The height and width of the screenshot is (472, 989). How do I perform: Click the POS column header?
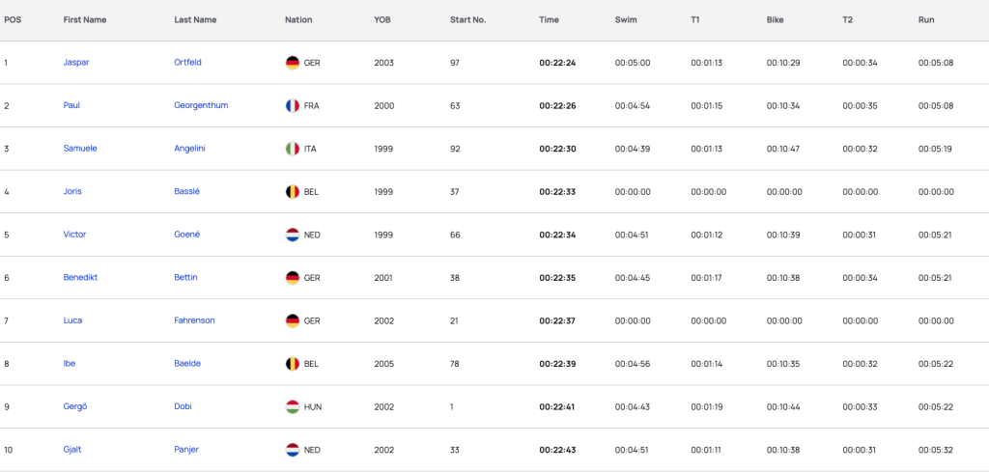pyautogui.click(x=13, y=19)
